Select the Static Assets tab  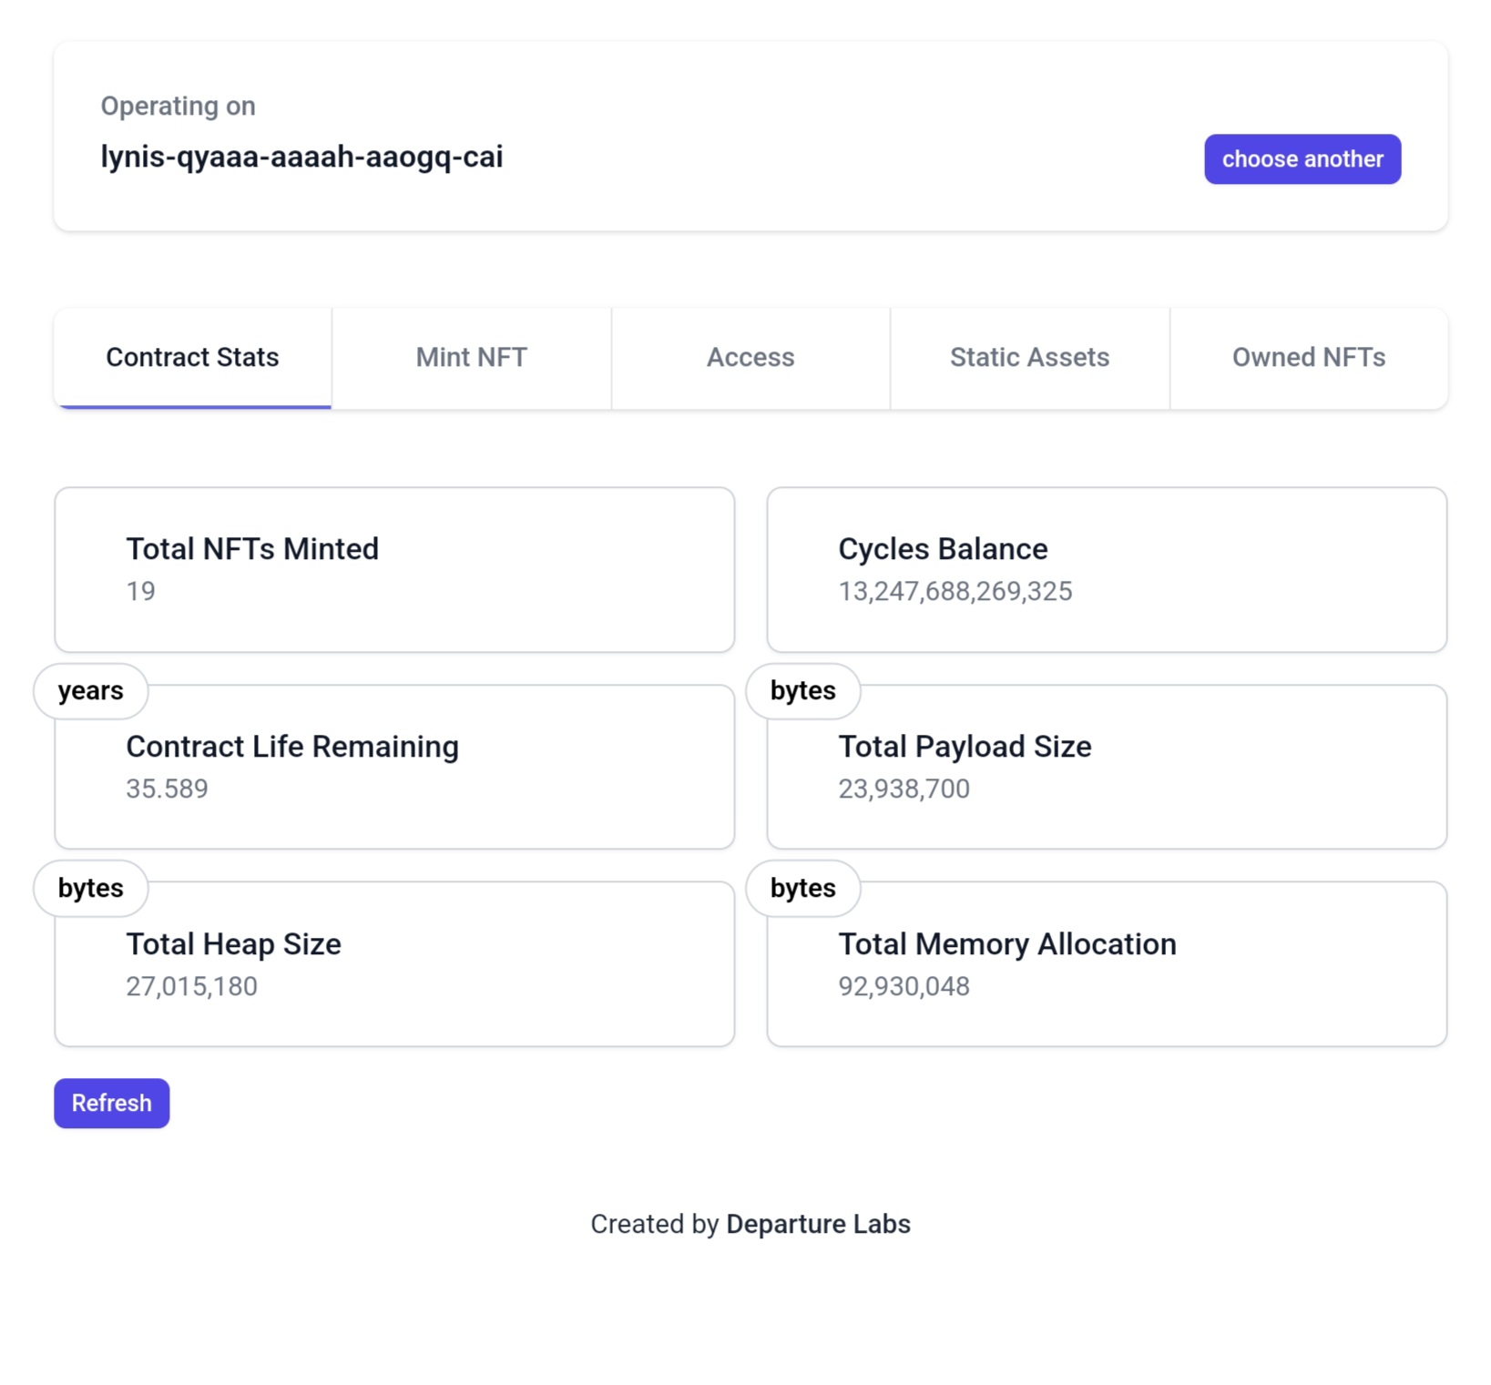click(x=1029, y=358)
